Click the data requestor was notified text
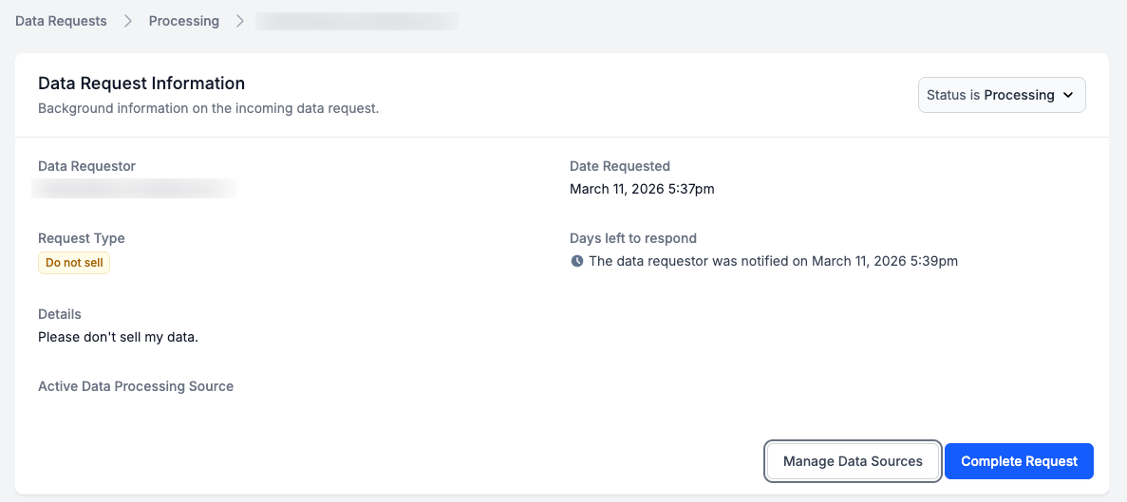Screen dimensions: 1127x502 coord(773,261)
